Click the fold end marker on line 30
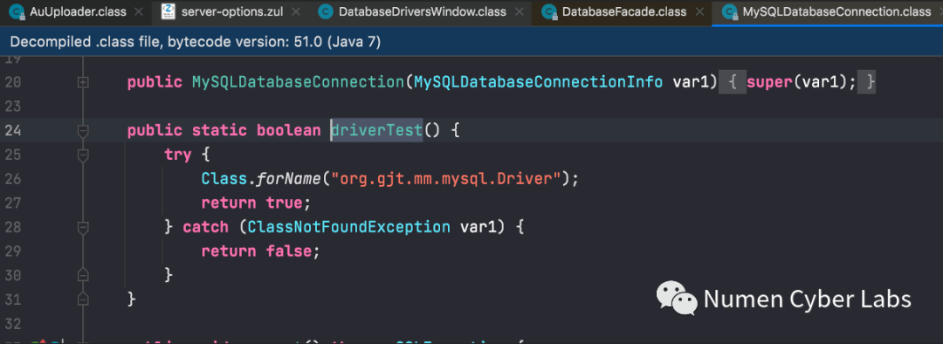Screen dimensions: 943x344 pyautogui.click(x=83, y=275)
